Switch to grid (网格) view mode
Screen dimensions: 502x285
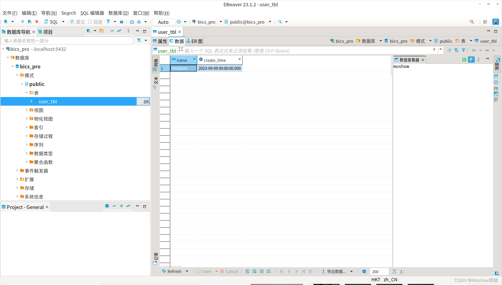coord(156,64)
